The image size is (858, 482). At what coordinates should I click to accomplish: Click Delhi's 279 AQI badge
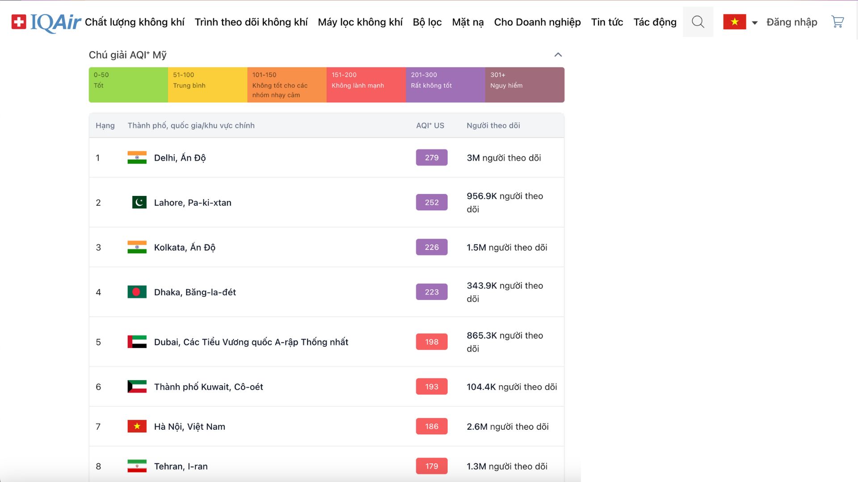431,158
